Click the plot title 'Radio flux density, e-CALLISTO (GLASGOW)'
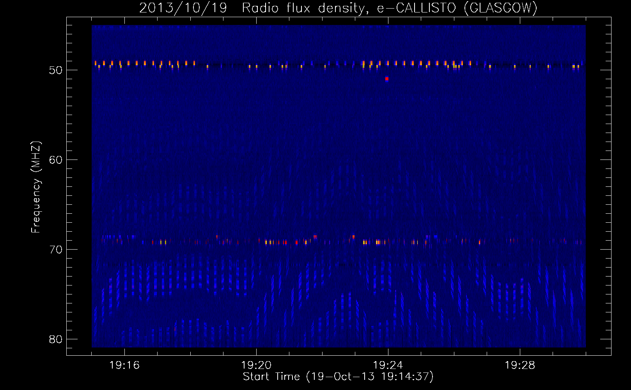Image resolution: width=631 pixels, height=390 pixels. (390, 8)
